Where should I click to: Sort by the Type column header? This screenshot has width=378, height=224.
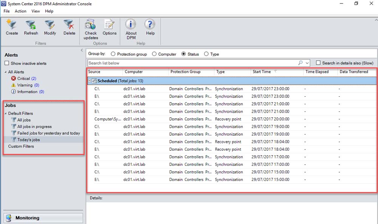[232, 72]
